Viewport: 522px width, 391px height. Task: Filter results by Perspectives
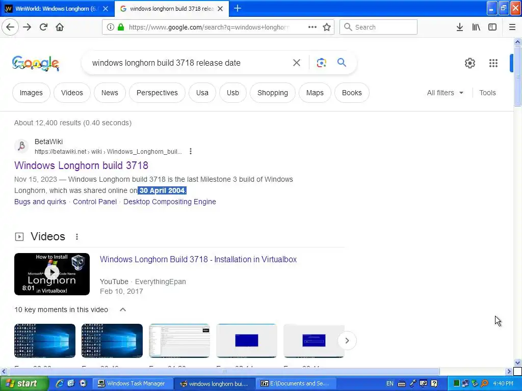click(157, 93)
